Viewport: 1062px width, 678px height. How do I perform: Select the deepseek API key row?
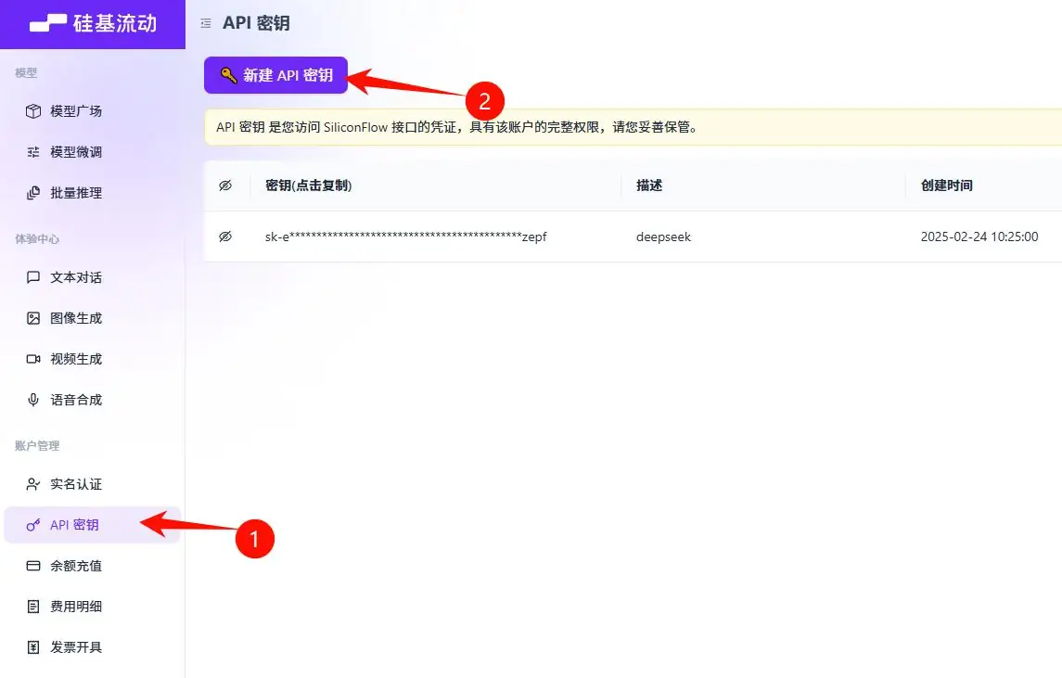pyautogui.click(x=663, y=237)
